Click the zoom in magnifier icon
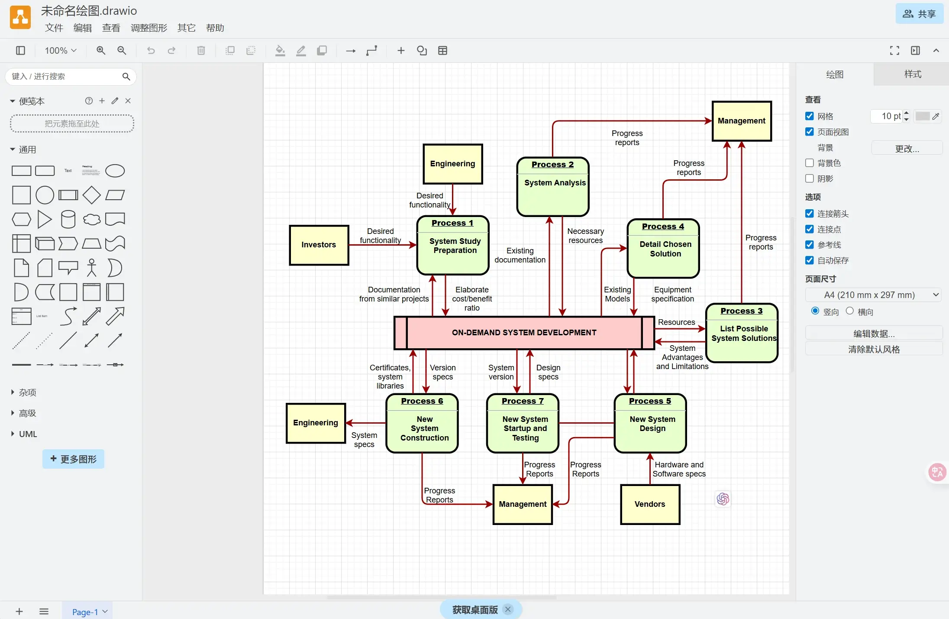949x619 pixels. coord(101,51)
